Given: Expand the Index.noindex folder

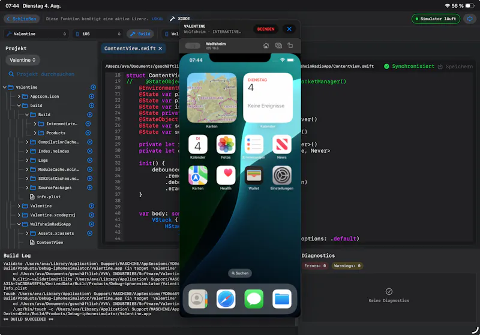Looking at the screenshot, I should 27,151.
